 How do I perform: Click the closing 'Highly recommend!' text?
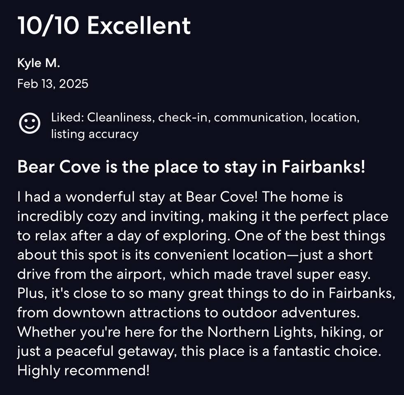[x=83, y=370]
